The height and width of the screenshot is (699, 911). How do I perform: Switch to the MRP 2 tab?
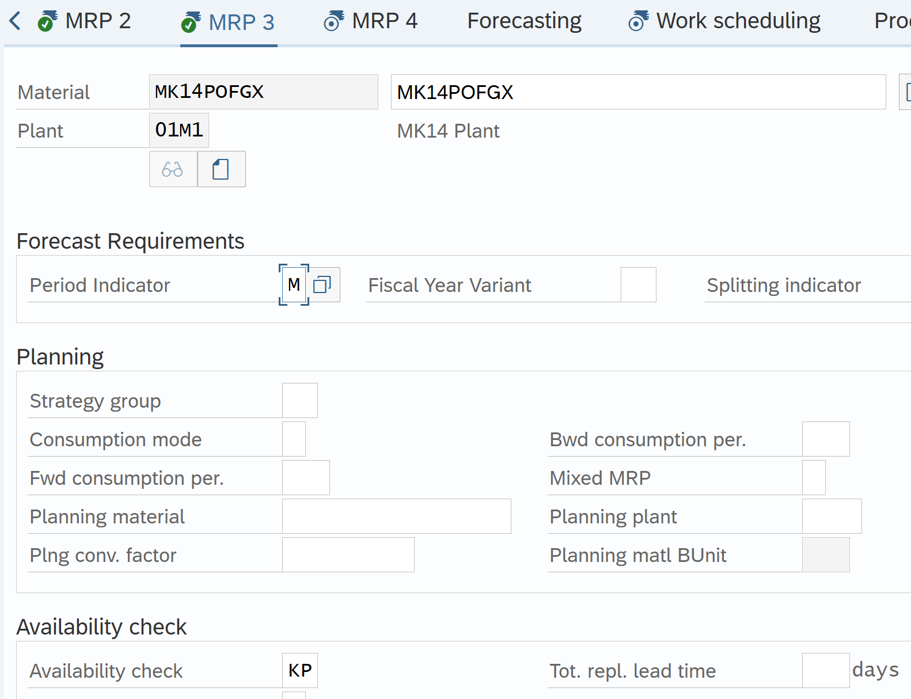click(97, 21)
